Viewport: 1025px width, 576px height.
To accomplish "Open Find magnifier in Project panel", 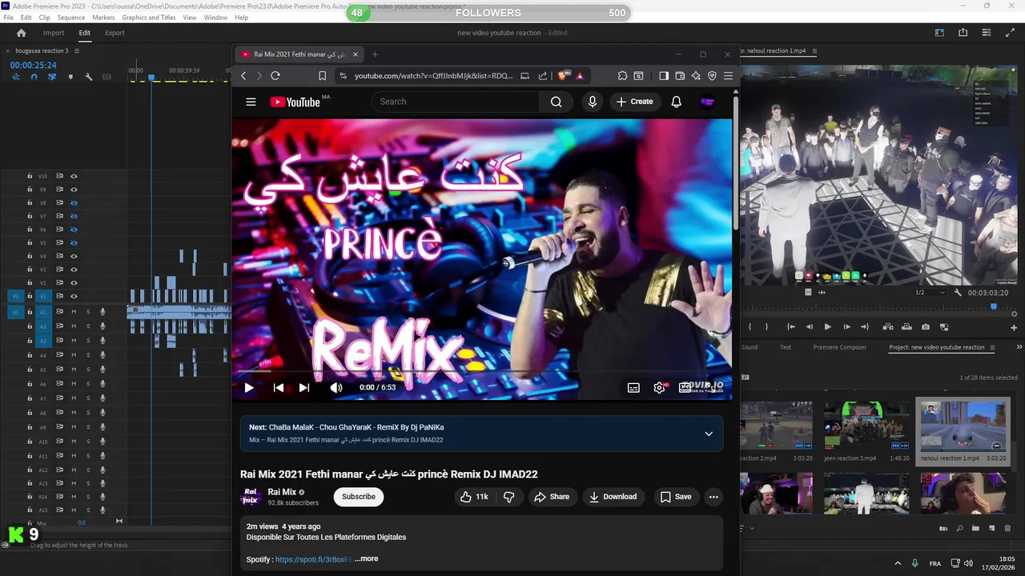I will pyautogui.click(x=960, y=529).
